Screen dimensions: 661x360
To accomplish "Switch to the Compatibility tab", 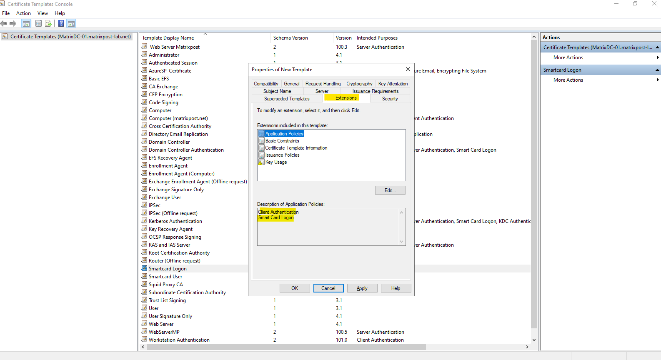I will (x=266, y=84).
